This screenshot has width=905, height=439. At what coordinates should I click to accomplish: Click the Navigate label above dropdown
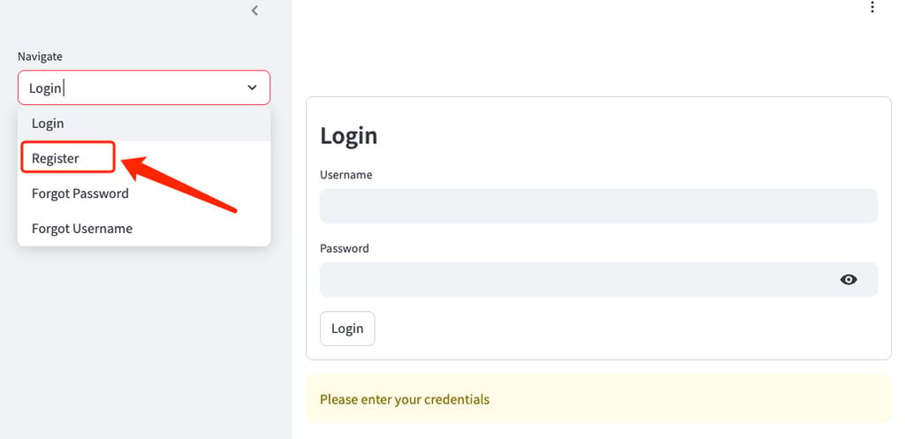tap(40, 57)
